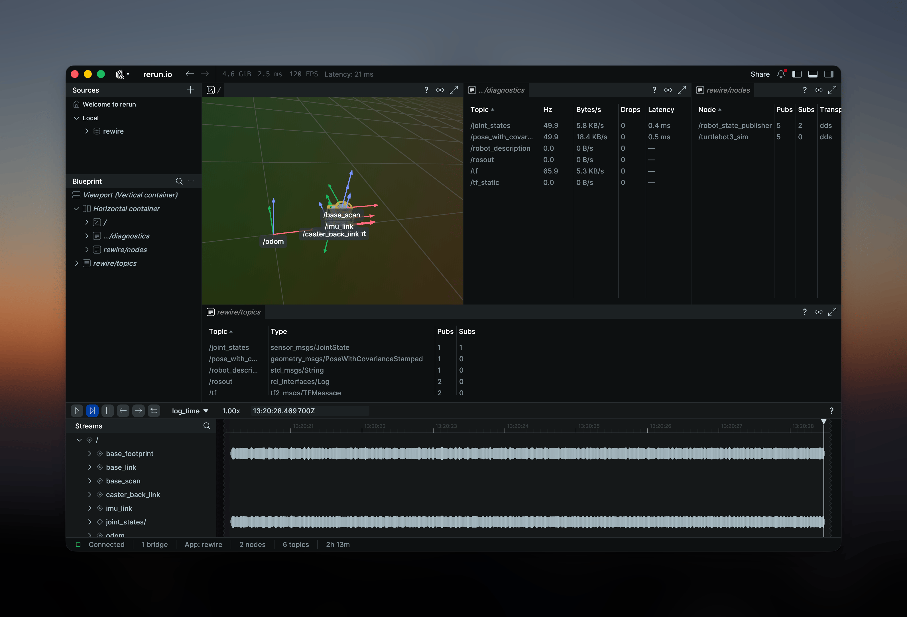
Task: Add a new source with plus icon
Action: pyautogui.click(x=190, y=90)
